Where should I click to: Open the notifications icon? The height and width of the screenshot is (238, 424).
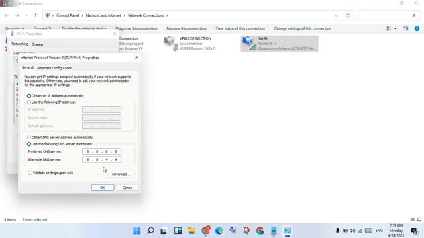click(x=414, y=231)
